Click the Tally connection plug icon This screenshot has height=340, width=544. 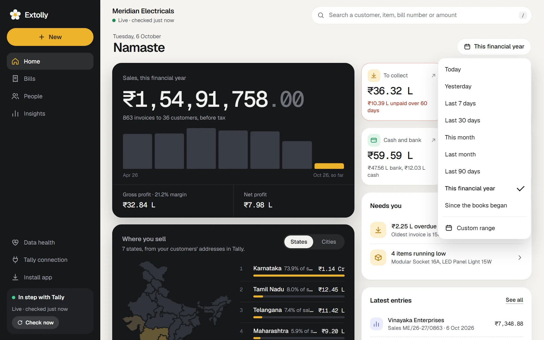[x=15, y=260]
